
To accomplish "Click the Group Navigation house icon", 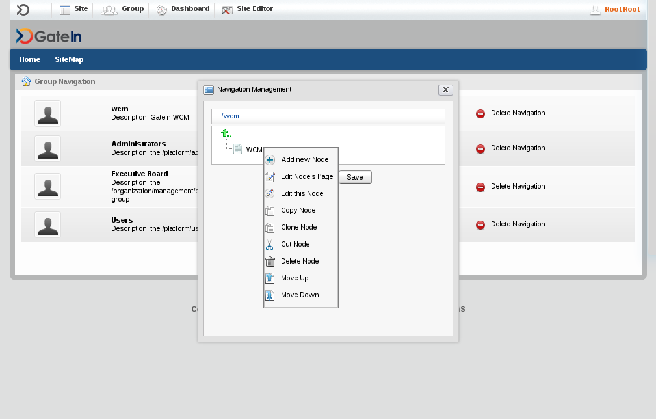I will [27, 81].
